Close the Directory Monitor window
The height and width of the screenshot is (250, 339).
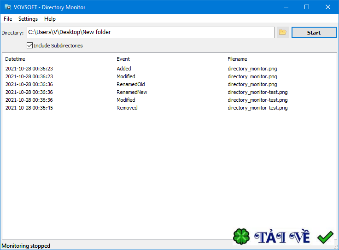[328, 7]
